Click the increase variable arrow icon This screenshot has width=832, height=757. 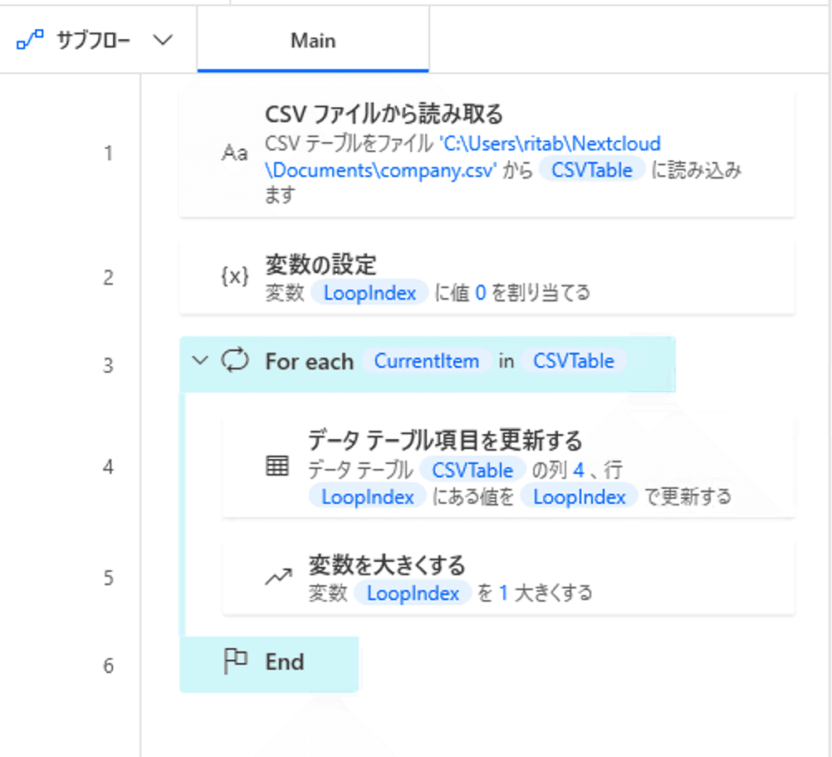pyautogui.click(x=277, y=578)
